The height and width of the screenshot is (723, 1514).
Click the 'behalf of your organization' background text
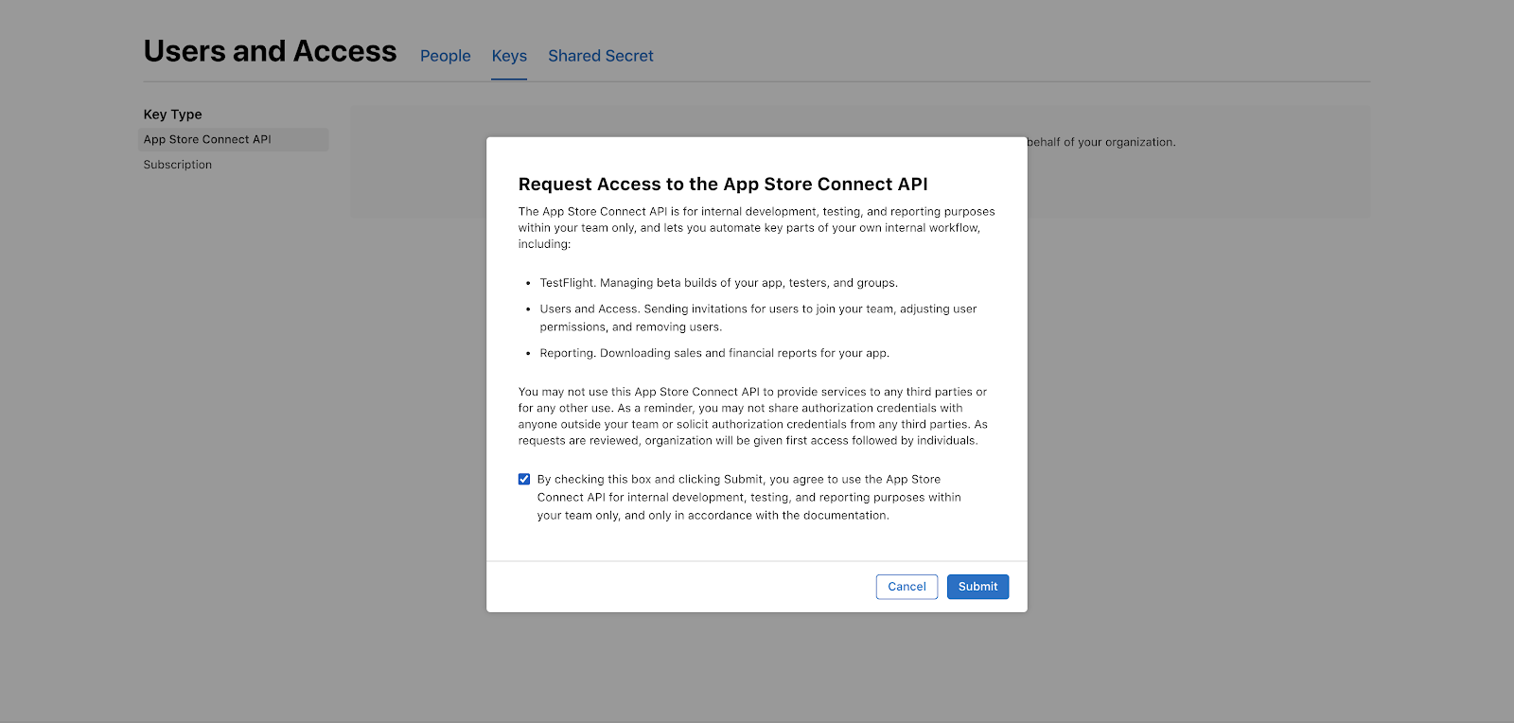1101,142
